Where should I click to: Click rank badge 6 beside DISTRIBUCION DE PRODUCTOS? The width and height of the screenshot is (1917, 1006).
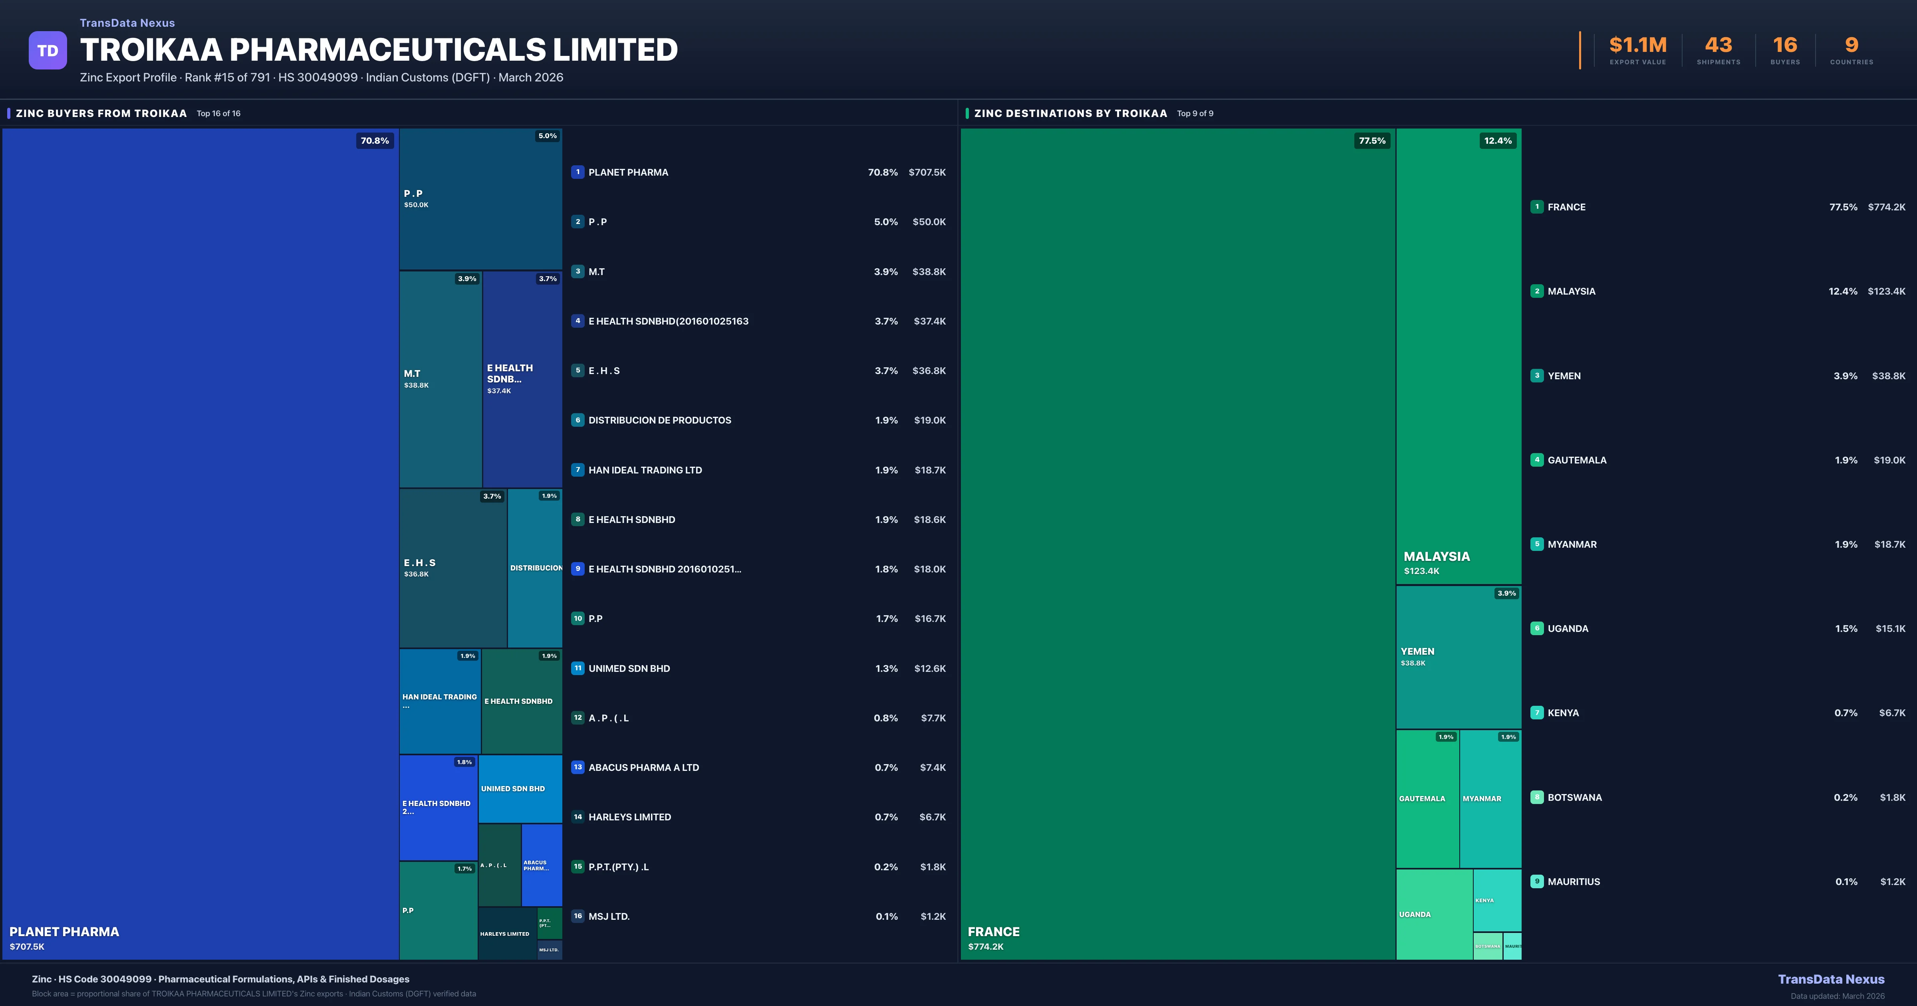click(x=577, y=420)
